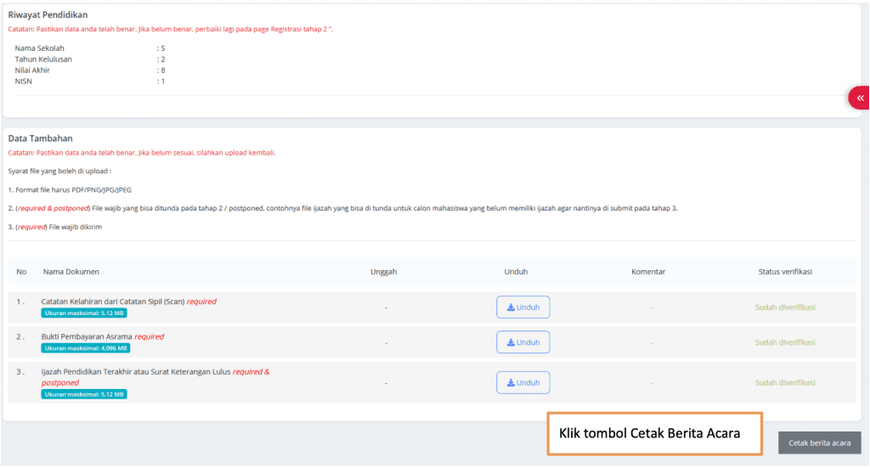Click Sudah diverifikasi status for Ijazah row
Screen dimensions: 870x468
785,383
